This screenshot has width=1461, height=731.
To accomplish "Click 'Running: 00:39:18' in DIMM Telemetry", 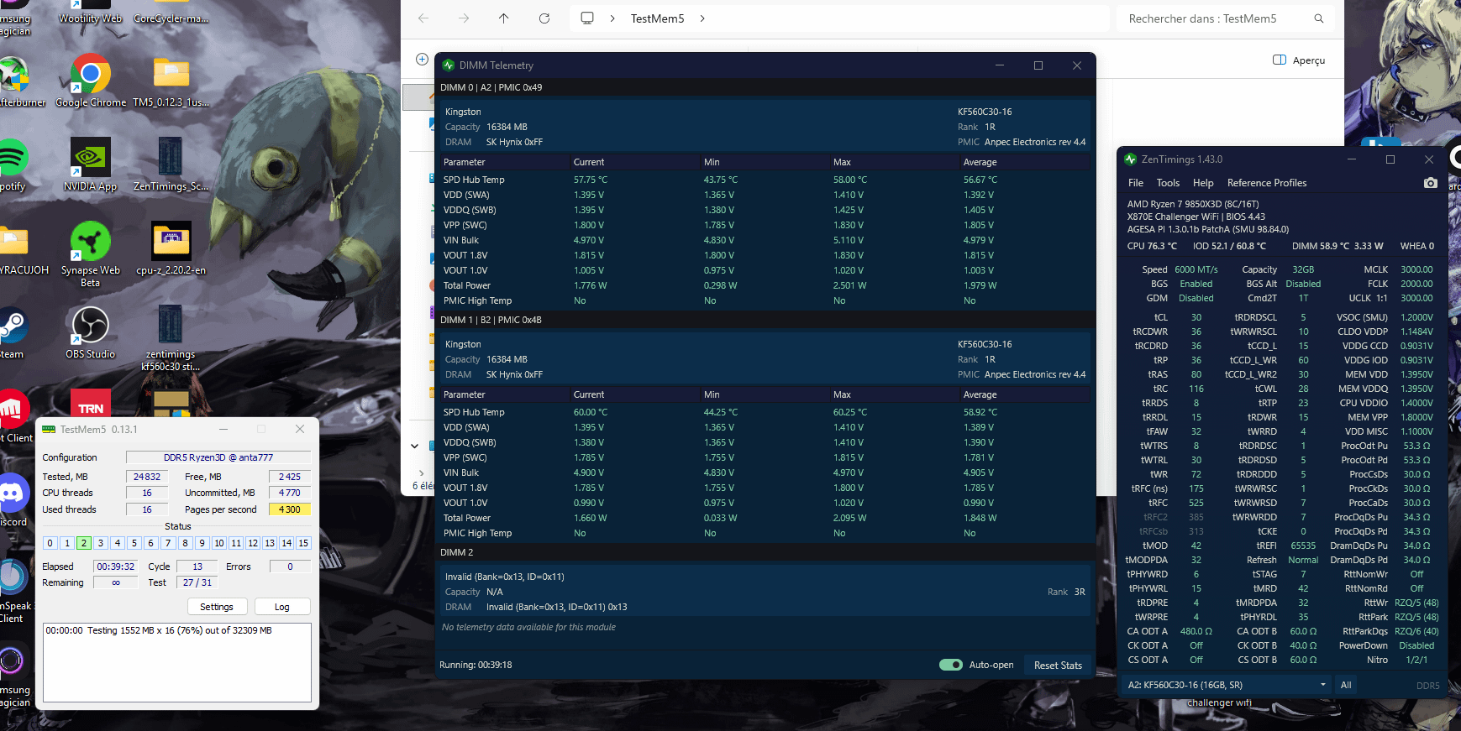I will [476, 665].
